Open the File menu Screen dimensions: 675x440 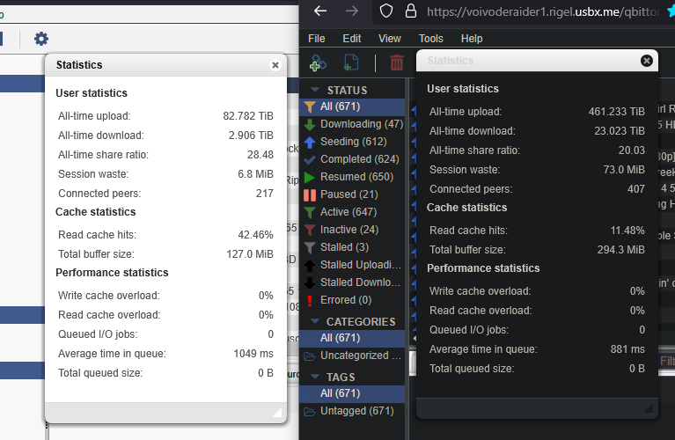coord(317,39)
